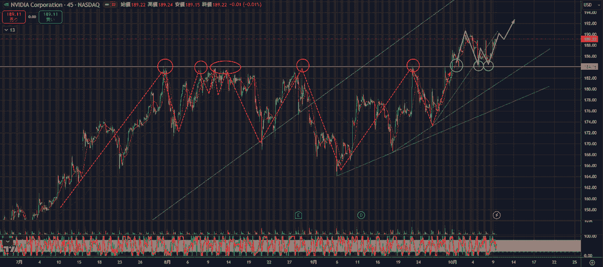Click the TradingView logo in the lower pane
Viewport: 603px width, 267px height.
pos(9,248)
